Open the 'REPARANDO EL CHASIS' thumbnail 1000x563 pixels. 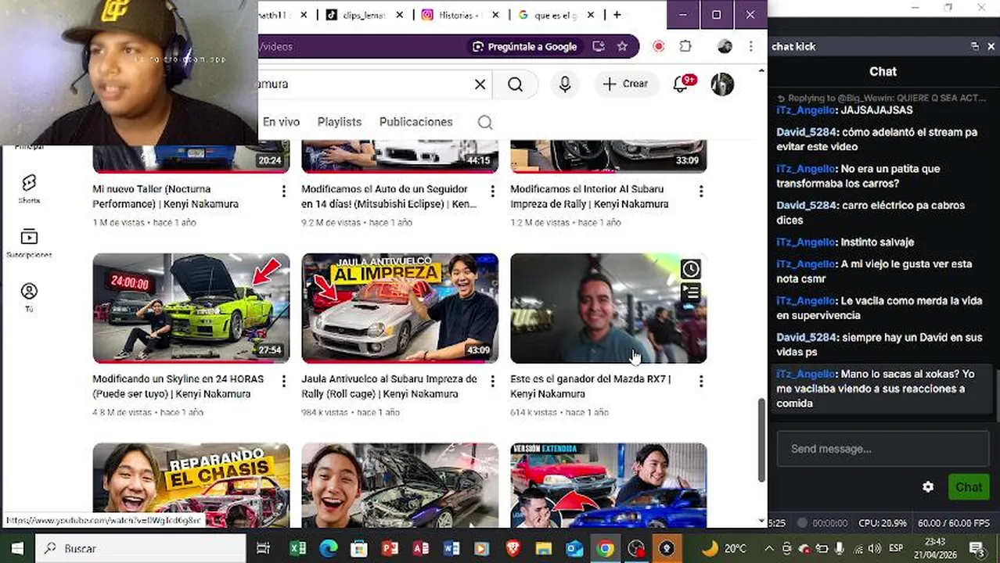point(191,485)
